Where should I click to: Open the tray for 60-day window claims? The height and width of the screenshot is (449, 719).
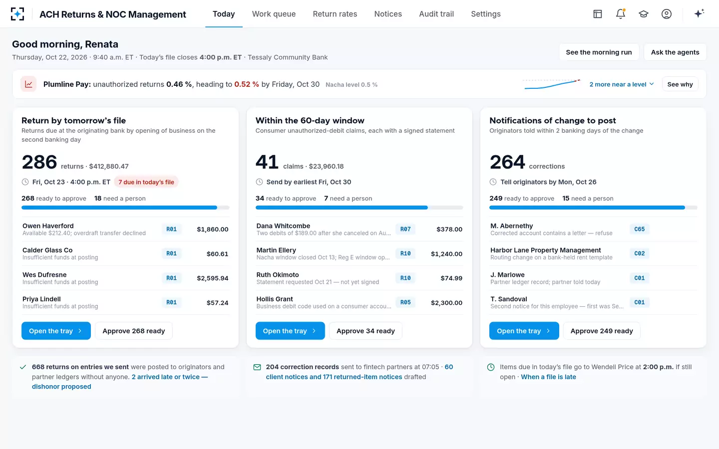tap(290, 331)
